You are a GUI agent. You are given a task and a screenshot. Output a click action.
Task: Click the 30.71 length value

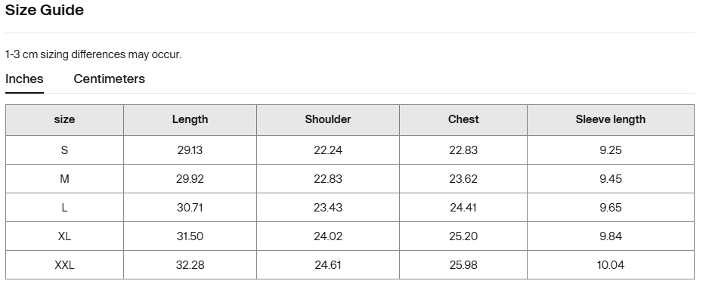click(x=190, y=208)
